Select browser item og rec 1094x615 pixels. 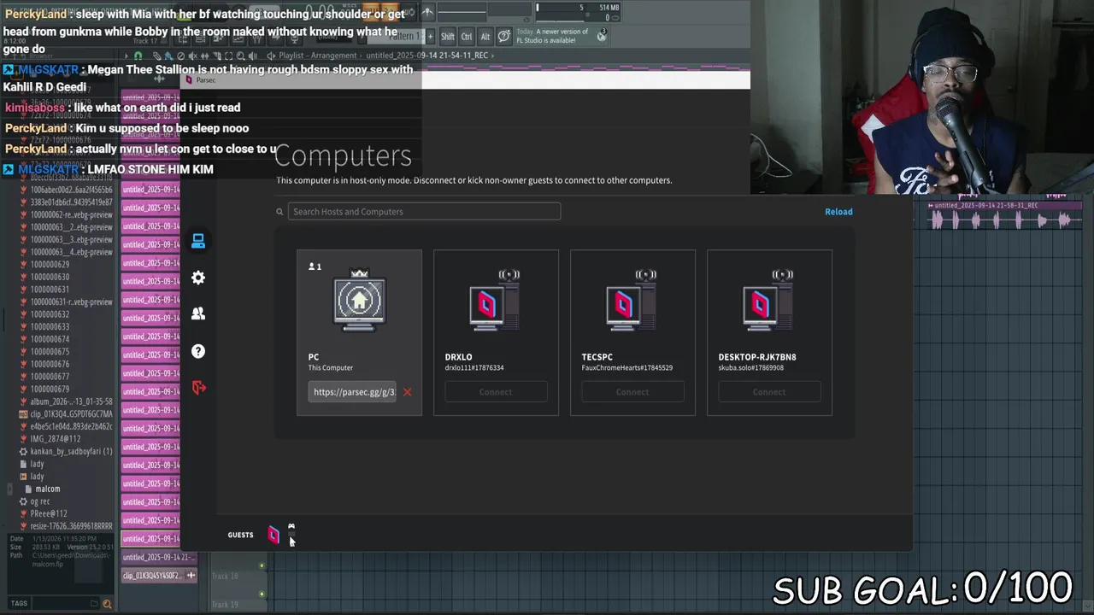pos(40,501)
